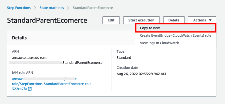Click the StandardParentEcomerce page heading
Screen dimensions: 225x104
[47, 20]
